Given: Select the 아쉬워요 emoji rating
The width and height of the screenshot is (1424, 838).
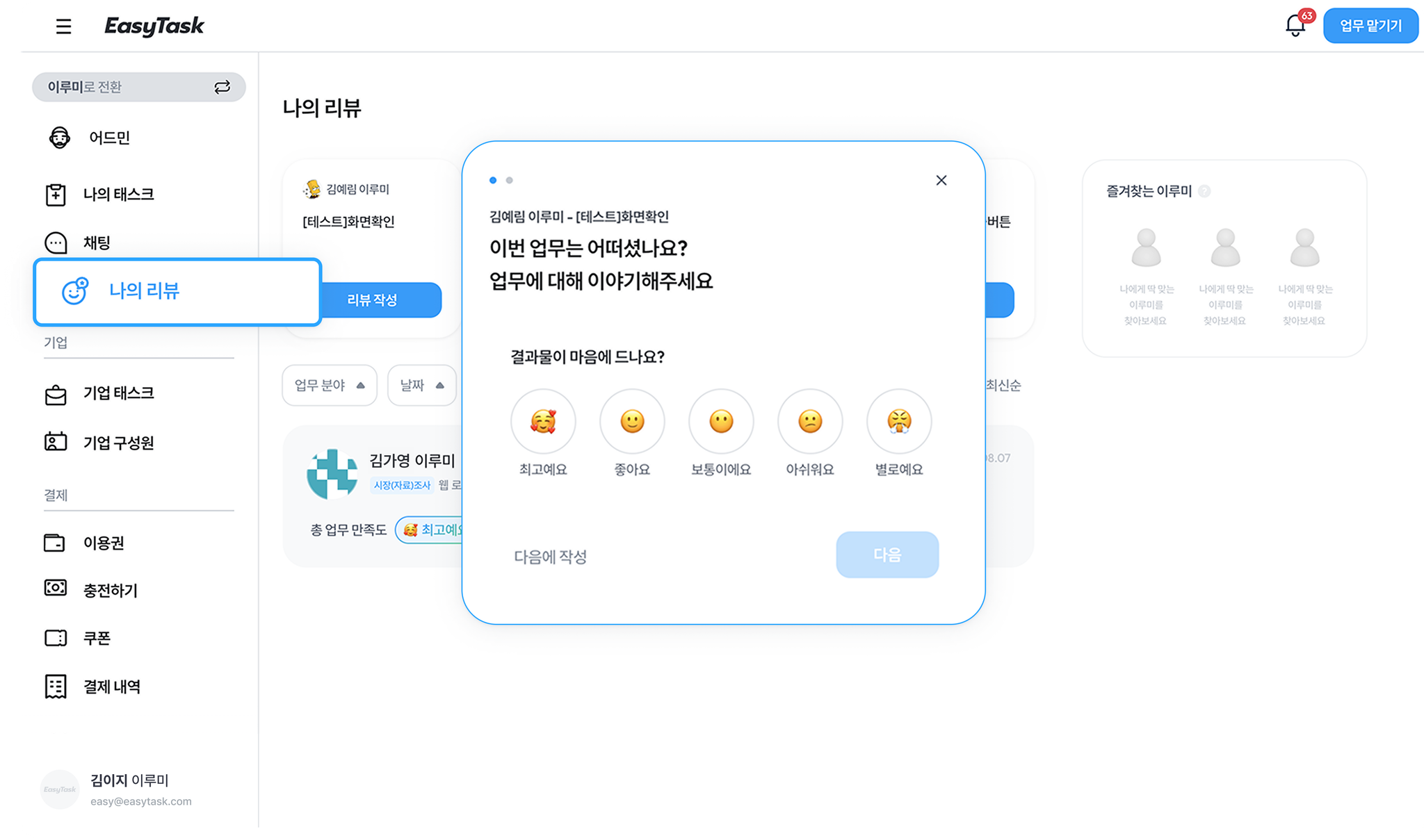Looking at the screenshot, I should coord(810,421).
